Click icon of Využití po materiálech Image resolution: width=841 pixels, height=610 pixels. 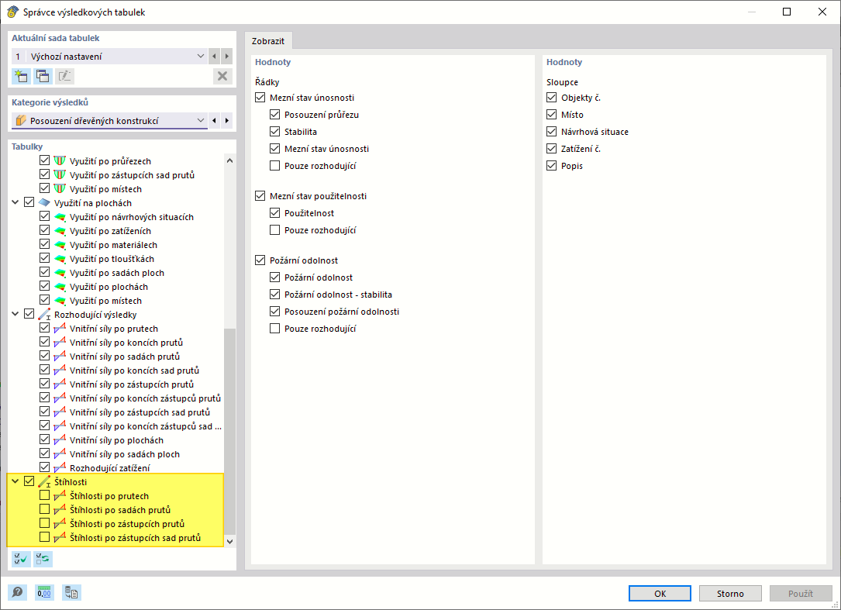point(60,245)
